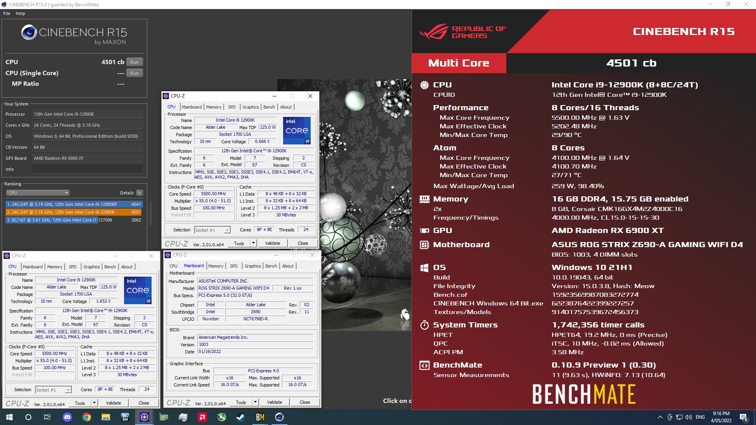
Task: Switch to BenchMate BM taskbar icon
Action: pos(260,417)
